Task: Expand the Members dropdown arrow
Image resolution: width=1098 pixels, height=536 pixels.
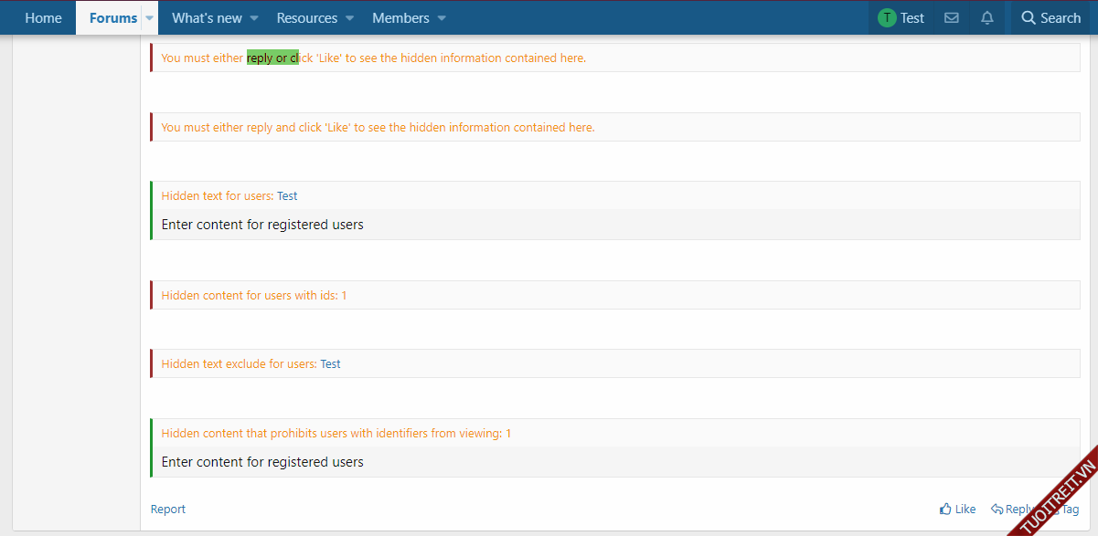Action: pos(442,18)
